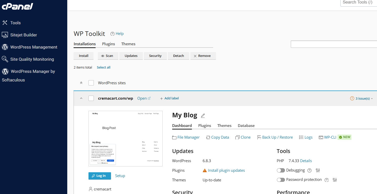The image size is (377, 194).
Task: Open the Dashboard tab of My Blog
Action: pos(182,126)
